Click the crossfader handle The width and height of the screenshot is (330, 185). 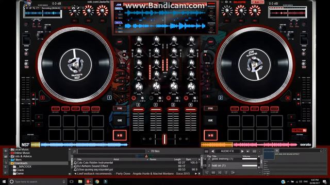[164, 139]
